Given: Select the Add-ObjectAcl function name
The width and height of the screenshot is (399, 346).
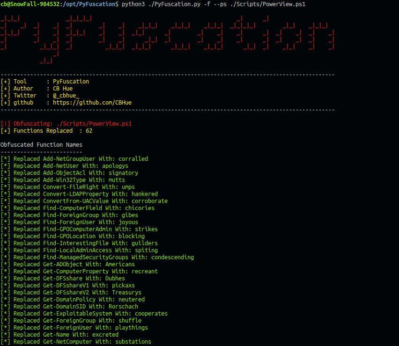Looking at the screenshot, I should coord(64,173).
